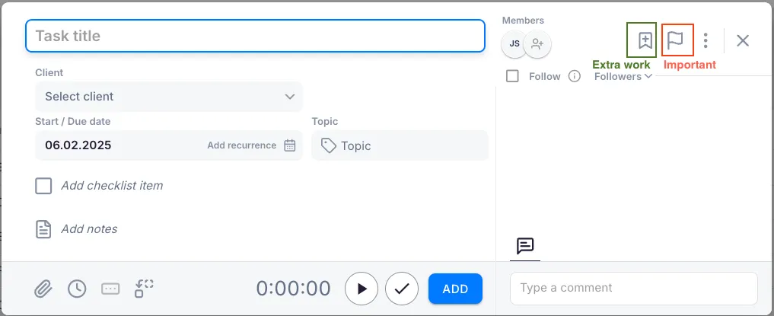774x316 pixels.
Task: Switch to the comments tab
Action: click(x=525, y=246)
